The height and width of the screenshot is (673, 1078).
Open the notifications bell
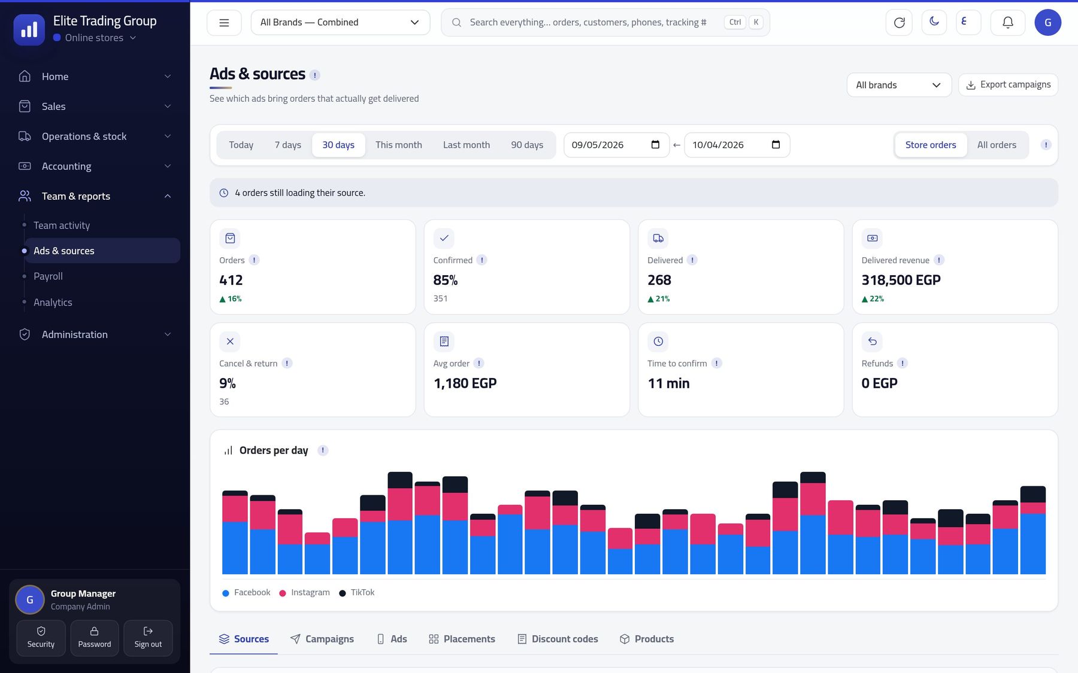[x=1008, y=23]
